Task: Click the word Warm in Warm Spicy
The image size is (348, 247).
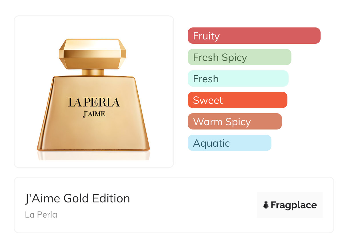Action: [207, 122]
